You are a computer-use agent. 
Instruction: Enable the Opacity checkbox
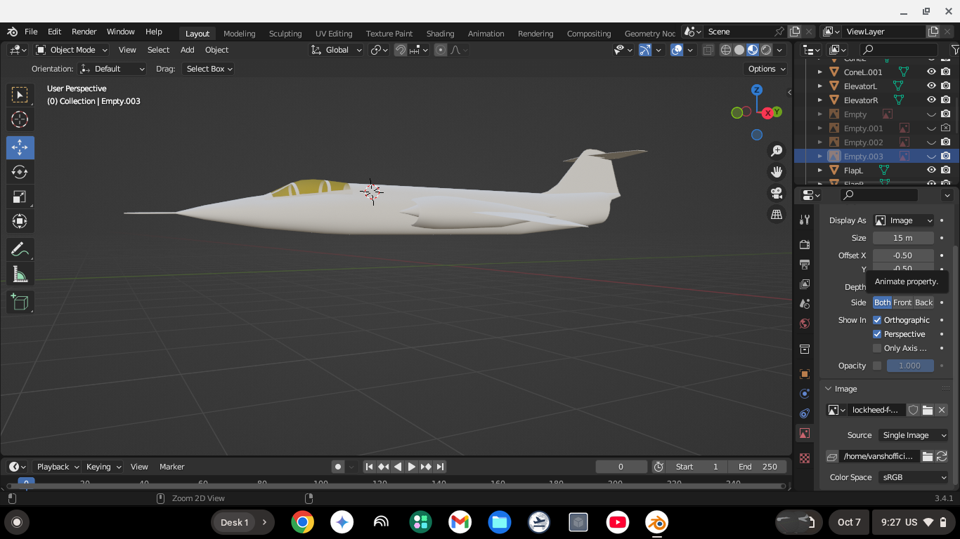[x=877, y=366]
